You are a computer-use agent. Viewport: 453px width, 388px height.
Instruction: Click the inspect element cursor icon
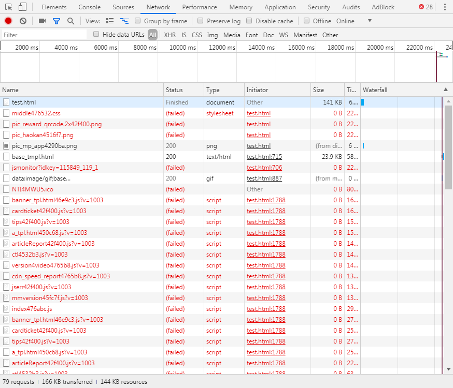click(x=8, y=7)
